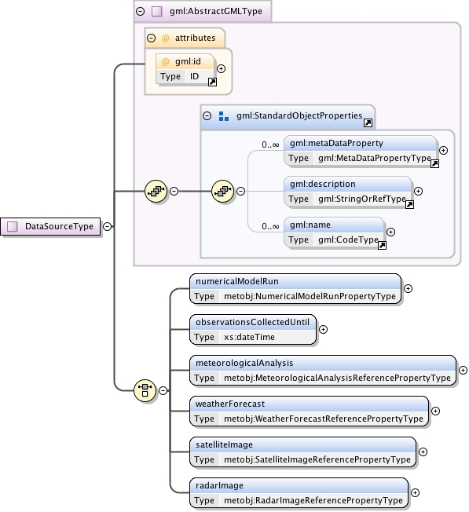Image resolution: width=469 pixels, height=512 pixels.
Task: Select metobj:MeteorologicalAnalysisReferencePropertyType value
Action: [337, 378]
